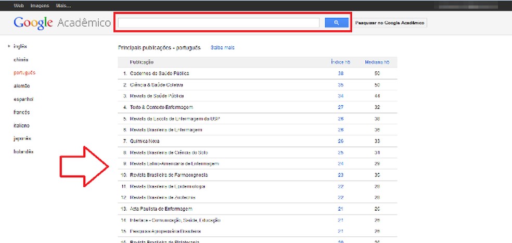Click Interface - Comunicação, Saúde, Educação
This screenshot has width=512, height=243.
[175, 221]
